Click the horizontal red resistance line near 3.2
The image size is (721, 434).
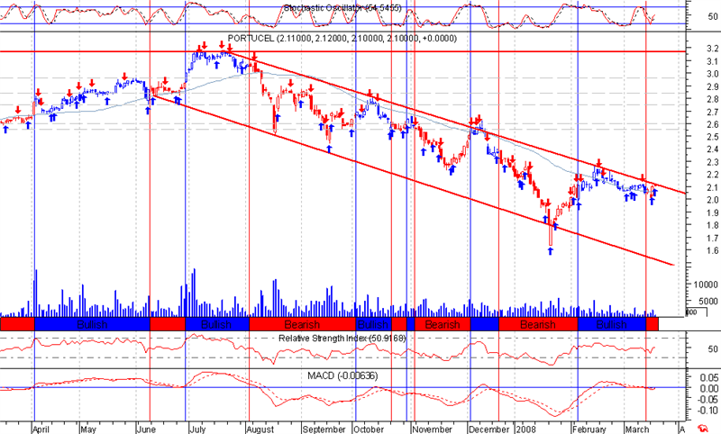click(342, 51)
